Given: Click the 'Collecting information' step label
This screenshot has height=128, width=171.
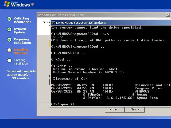Looking at the screenshot, I should click(22, 20).
